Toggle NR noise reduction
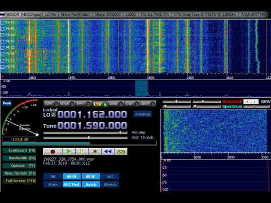The height and width of the screenshot is (203, 271). coord(53,176)
